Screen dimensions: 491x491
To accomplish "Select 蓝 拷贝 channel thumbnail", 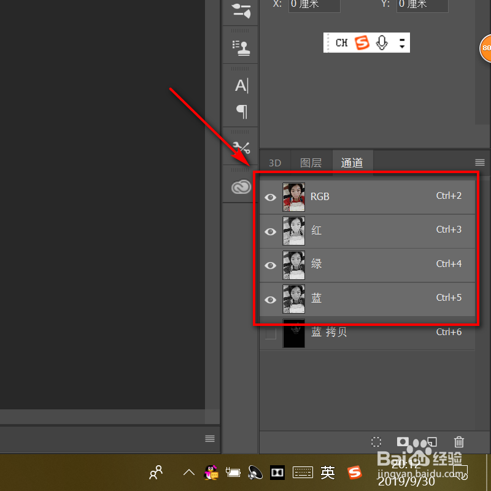I will click(293, 333).
